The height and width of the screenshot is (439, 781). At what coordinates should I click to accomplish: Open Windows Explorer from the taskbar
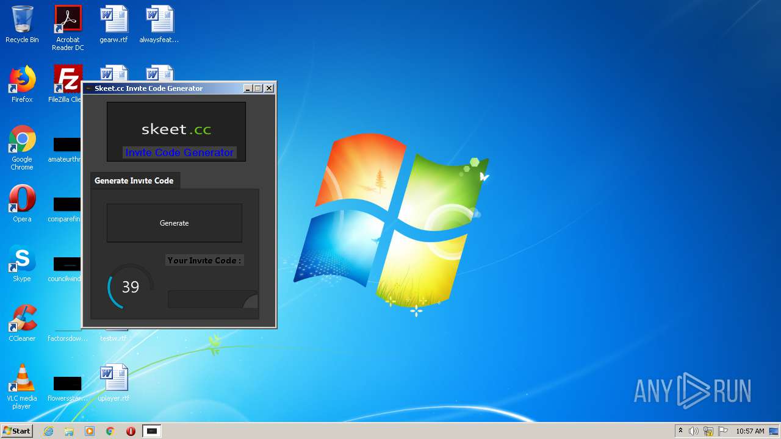(69, 431)
